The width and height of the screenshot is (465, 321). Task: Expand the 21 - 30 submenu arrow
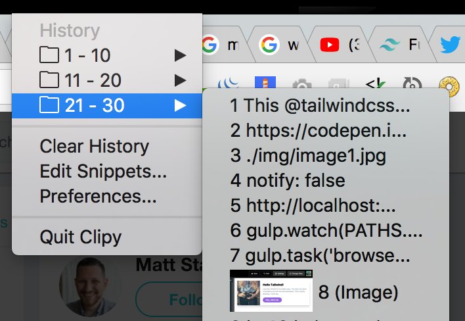tap(181, 105)
